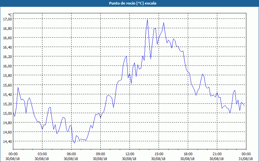Select the 14,40 y-axis value
The width and height of the screenshot is (259, 162).
pos(7,141)
